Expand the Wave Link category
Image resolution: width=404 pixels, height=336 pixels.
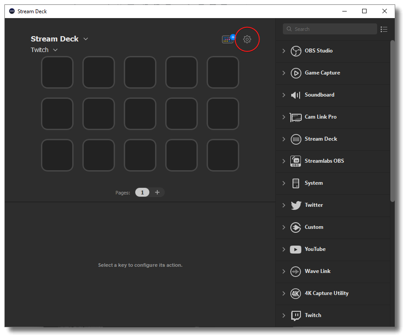click(284, 271)
